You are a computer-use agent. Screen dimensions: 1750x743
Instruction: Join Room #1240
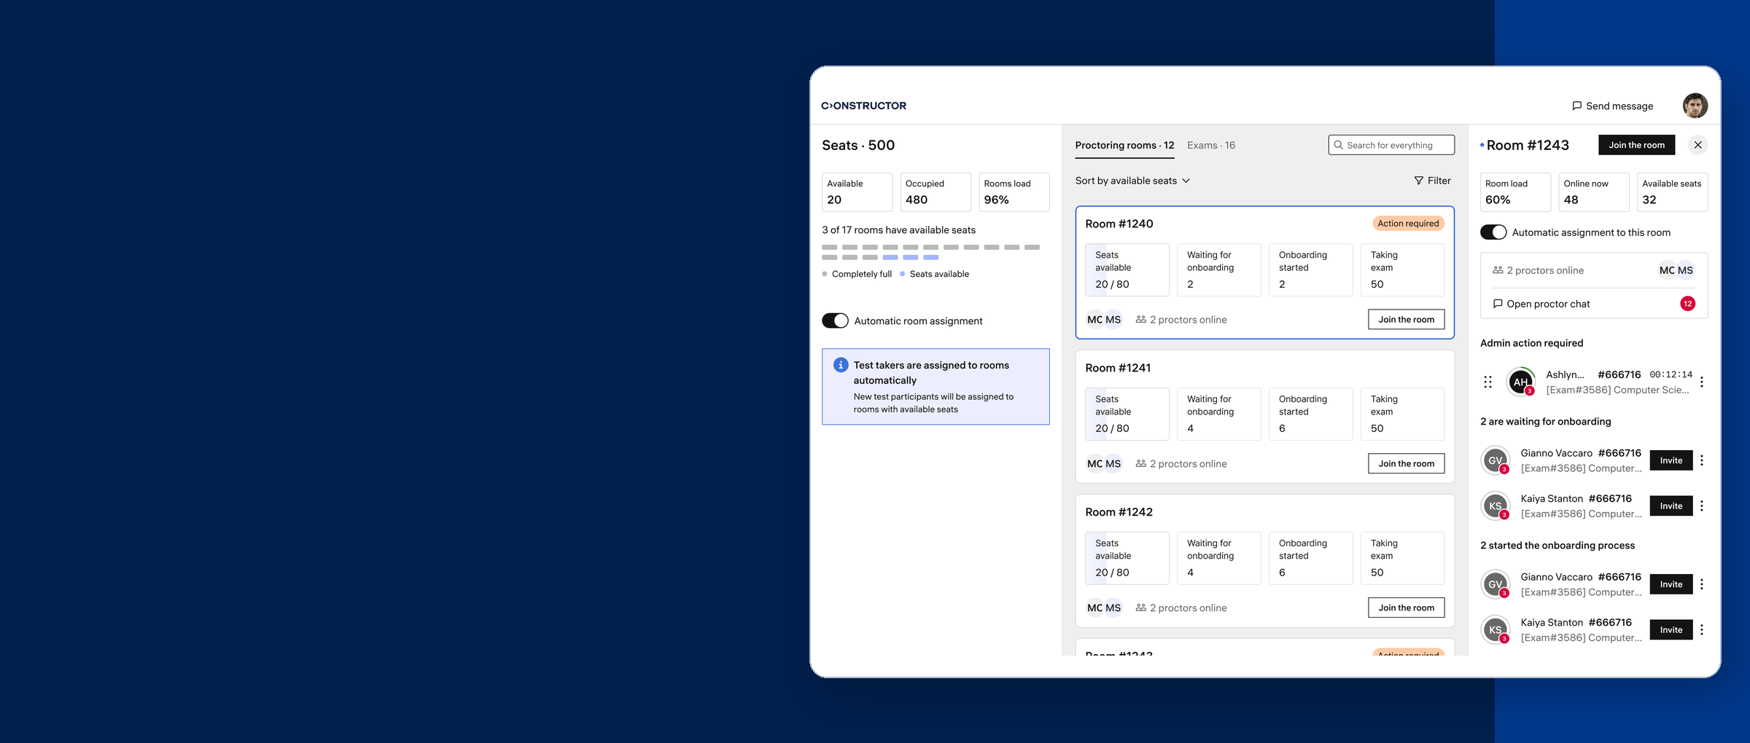[x=1406, y=319]
